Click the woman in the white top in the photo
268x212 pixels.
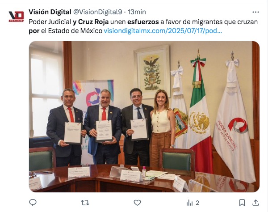click(x=162, y=128)
